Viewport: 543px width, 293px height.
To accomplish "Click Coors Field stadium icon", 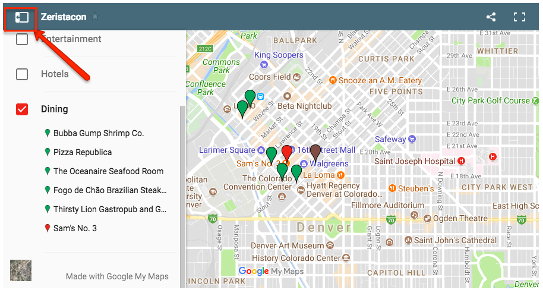I will coord(297,77).
